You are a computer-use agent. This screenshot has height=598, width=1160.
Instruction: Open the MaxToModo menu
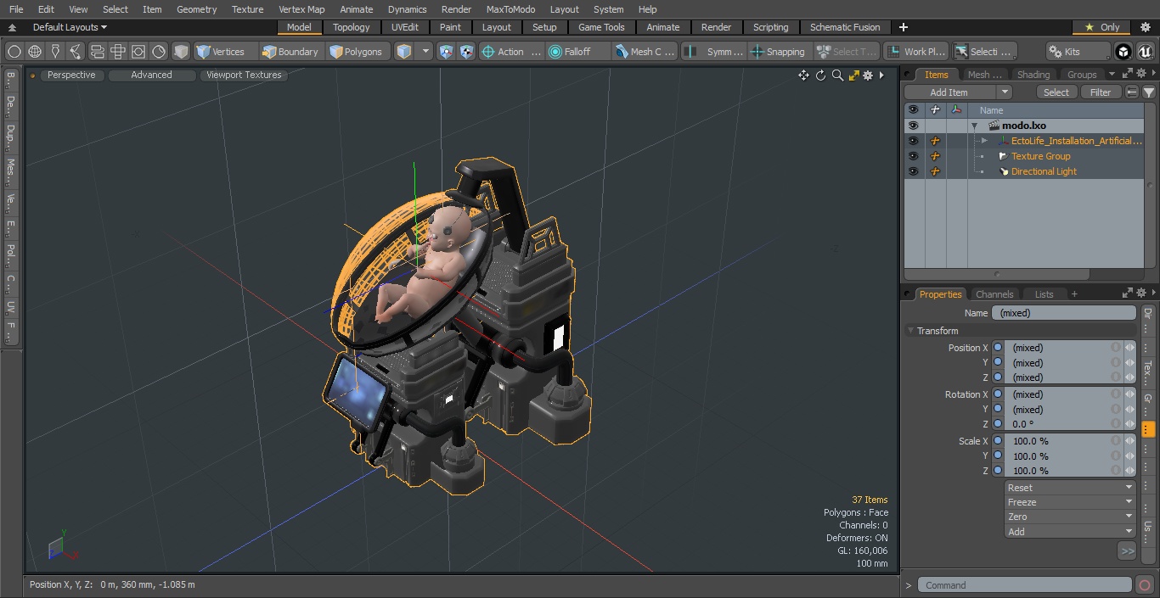pos(510,9)
